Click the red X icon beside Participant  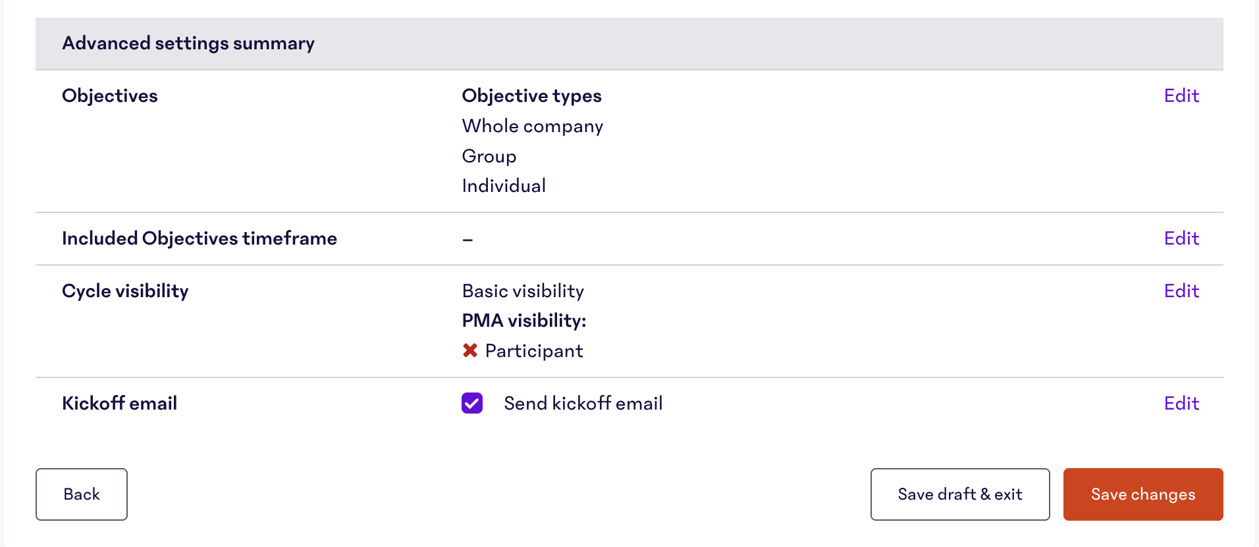coord(469,350)
